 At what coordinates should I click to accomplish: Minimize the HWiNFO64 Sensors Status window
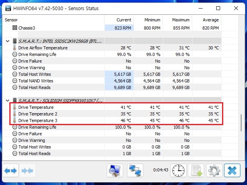(201, 8)
